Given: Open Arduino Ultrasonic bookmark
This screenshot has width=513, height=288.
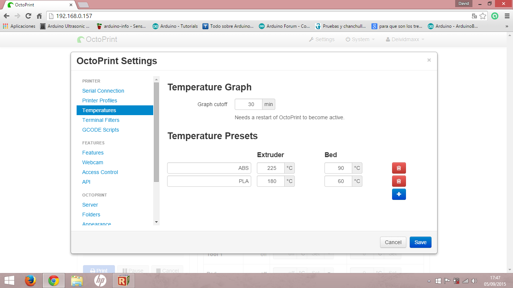Looking at the screenshot, I should point(65,26).
